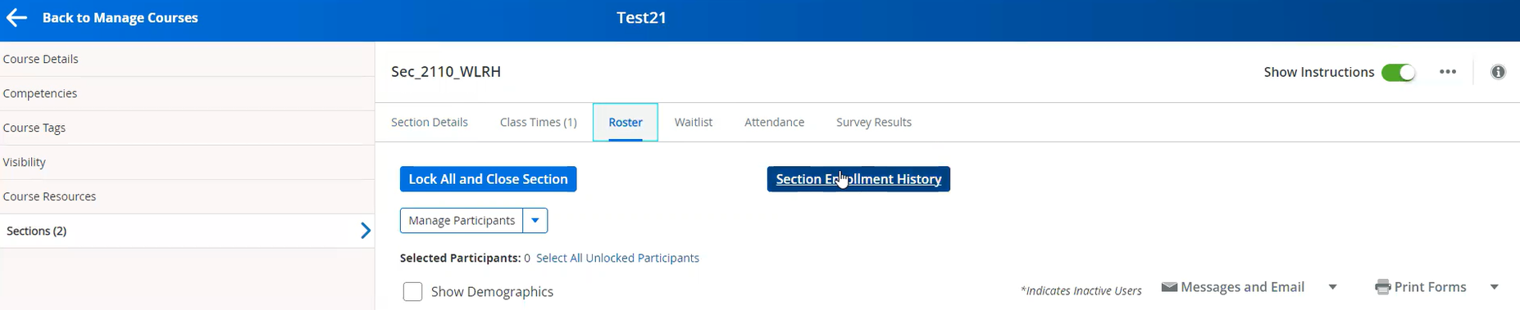
Task: View the Survey Results tab
Action: pos(874,122)
